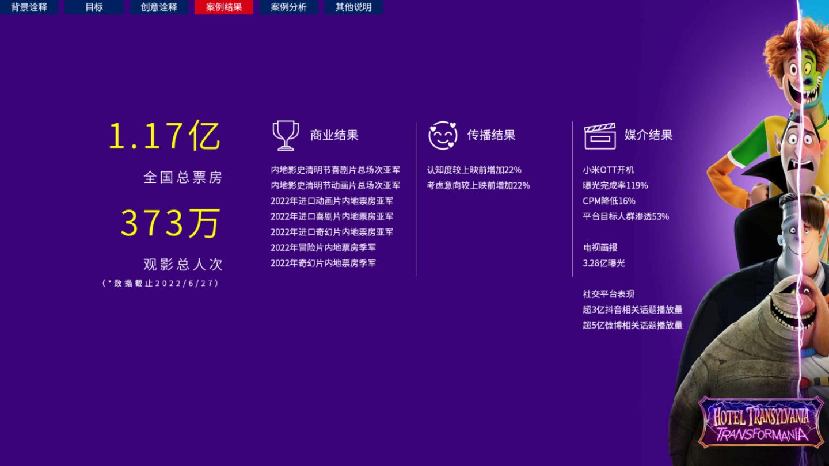
Task: Click the 社交平台表现 line
Action: 609,295
